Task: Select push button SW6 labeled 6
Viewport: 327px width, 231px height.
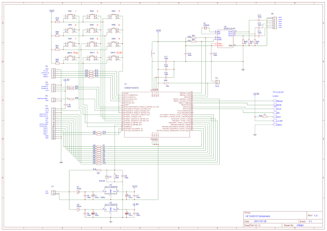Action: pos(113,30)
